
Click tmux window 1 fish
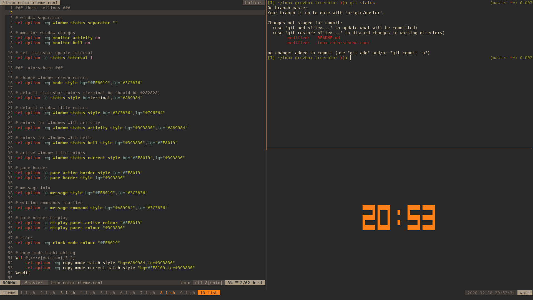[28, 293]
